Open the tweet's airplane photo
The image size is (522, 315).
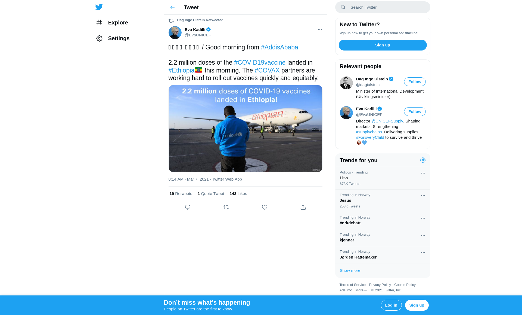pos(245,128)
